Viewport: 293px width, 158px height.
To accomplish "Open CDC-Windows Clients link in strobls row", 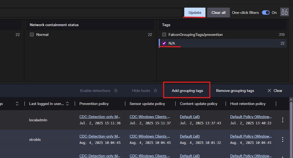I will pos(150,136).
